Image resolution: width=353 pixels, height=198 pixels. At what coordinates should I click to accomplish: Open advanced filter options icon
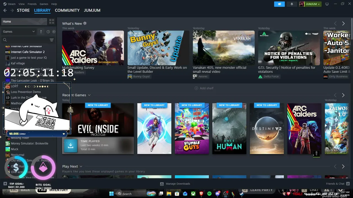click(52, 40)
